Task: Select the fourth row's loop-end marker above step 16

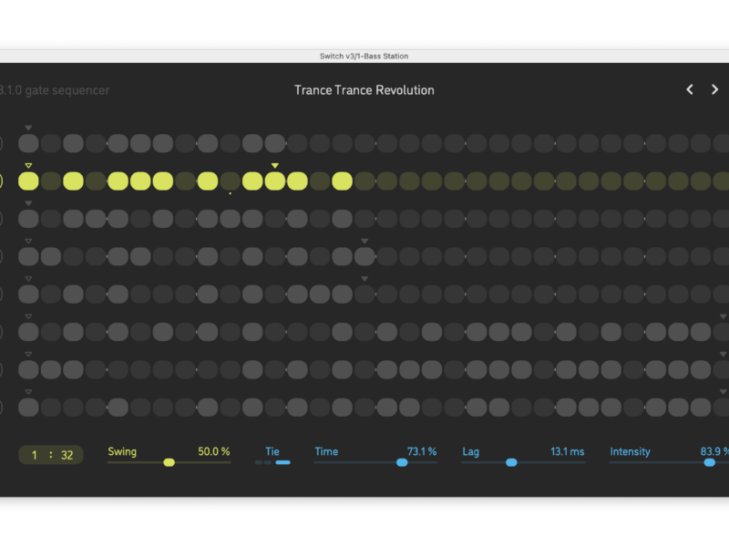Action: click(x=364, y=241)
